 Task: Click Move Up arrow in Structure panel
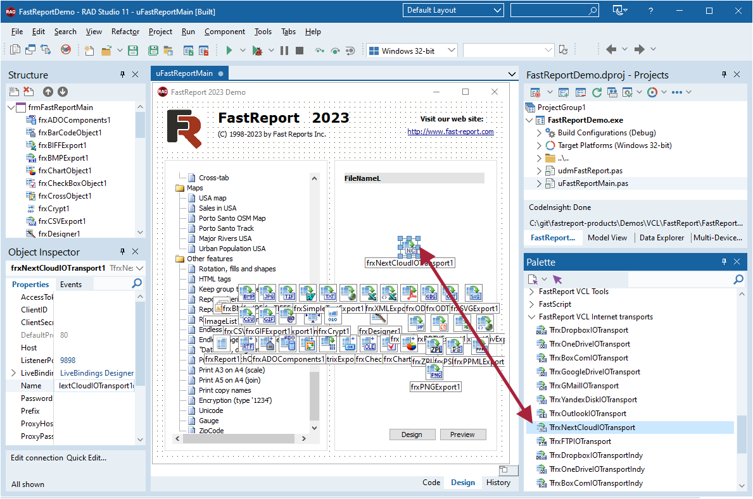(48, 92)
